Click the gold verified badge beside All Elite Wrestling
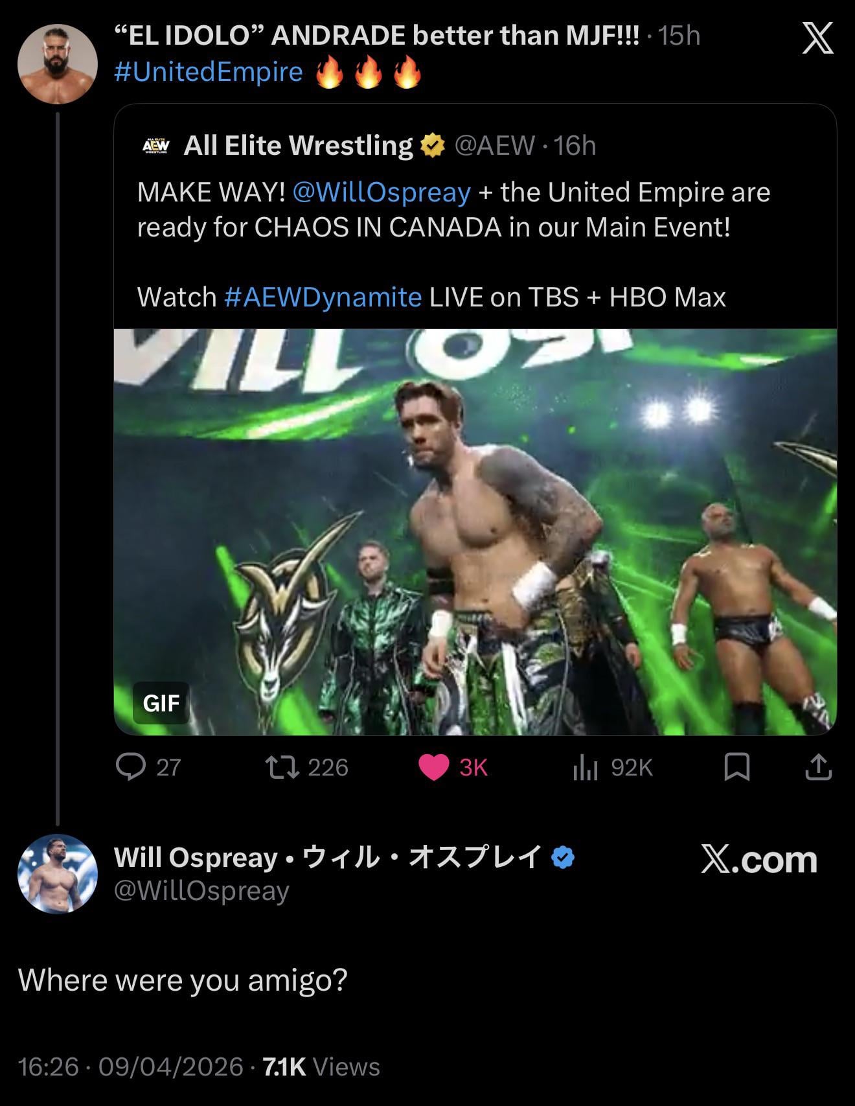The image size is (855, 1106). pos(433,146)
